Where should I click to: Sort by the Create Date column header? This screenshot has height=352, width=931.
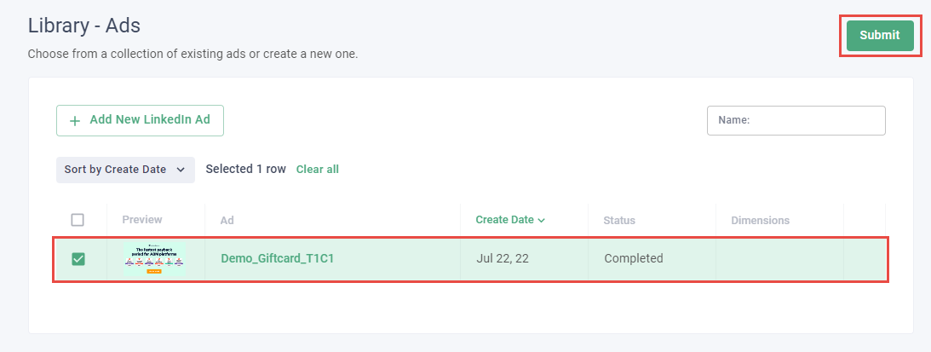click(x=504, y=220)
